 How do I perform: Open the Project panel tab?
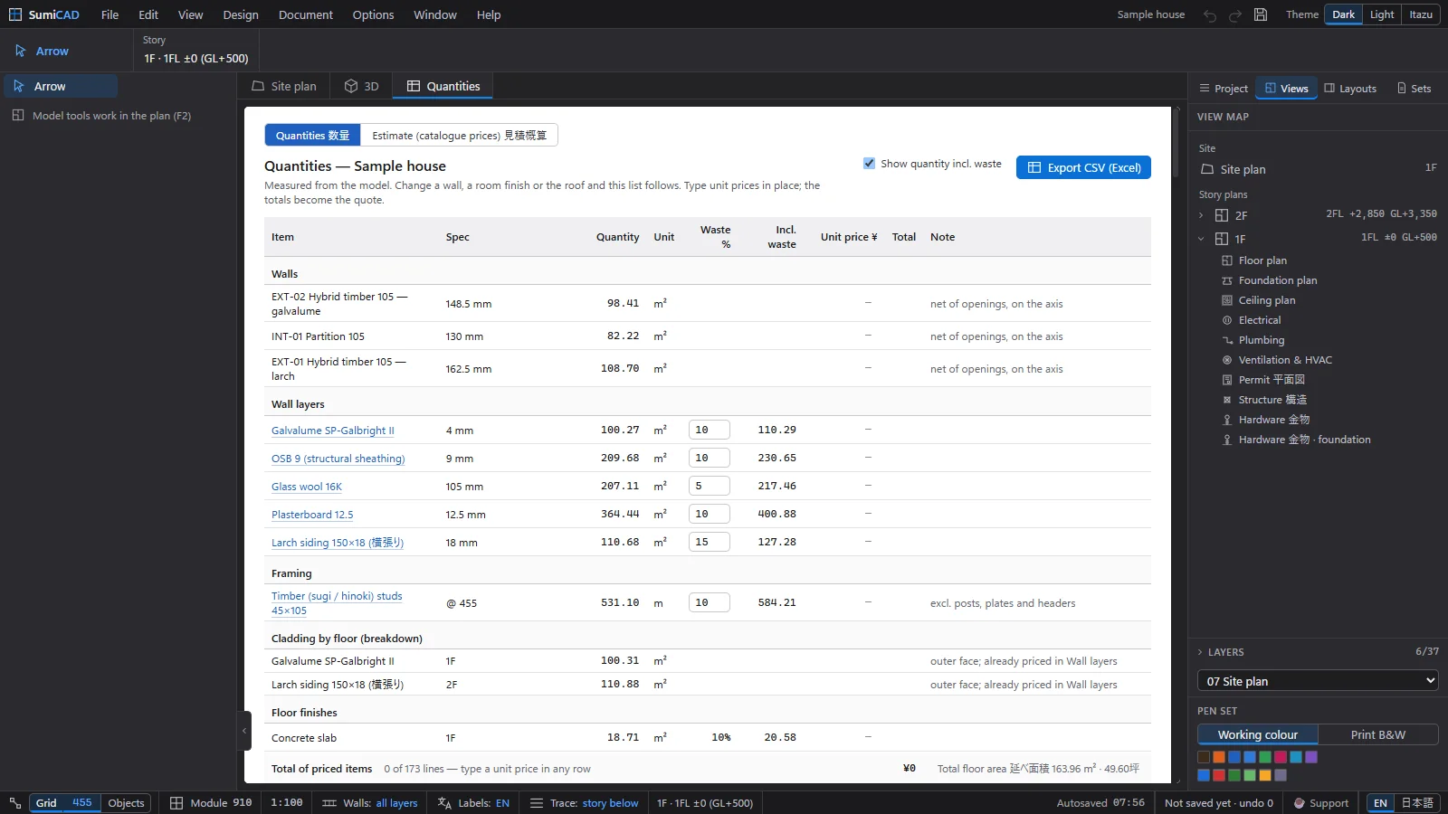pos(1224,88)
